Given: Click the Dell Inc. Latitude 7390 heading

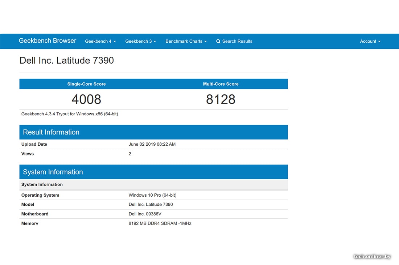Looking at the screenshot, I should [67, 60].
